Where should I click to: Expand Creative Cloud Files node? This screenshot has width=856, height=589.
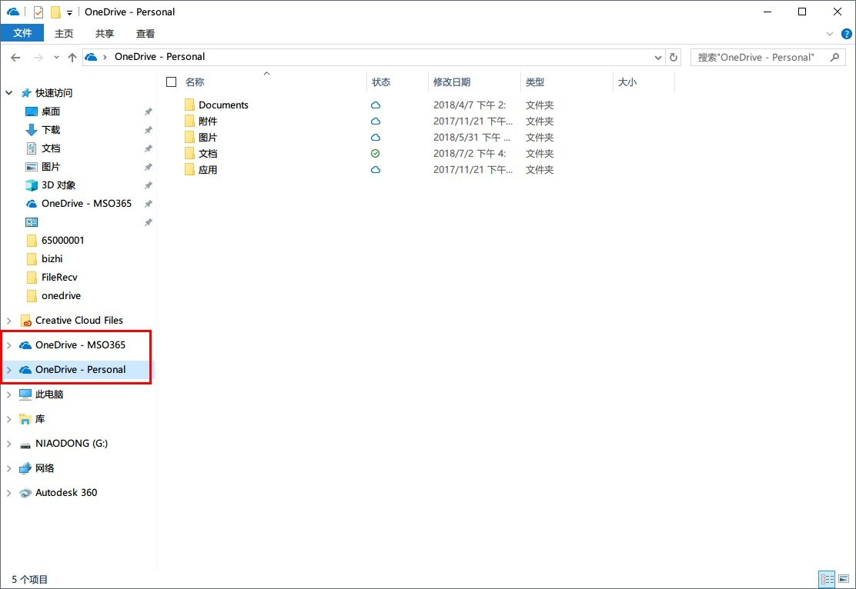coord(9,321)
